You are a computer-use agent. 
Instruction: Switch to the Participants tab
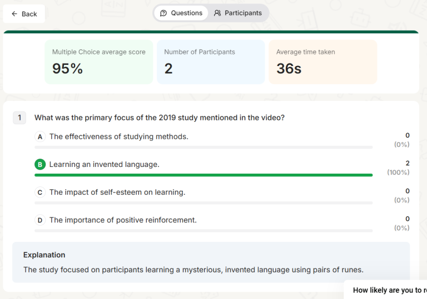coord(238,13)
